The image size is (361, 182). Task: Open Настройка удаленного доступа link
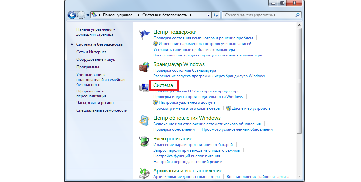[187, 103]
